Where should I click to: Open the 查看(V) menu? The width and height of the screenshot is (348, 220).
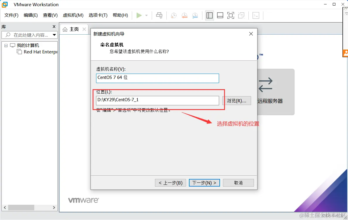tap(50, 15)
